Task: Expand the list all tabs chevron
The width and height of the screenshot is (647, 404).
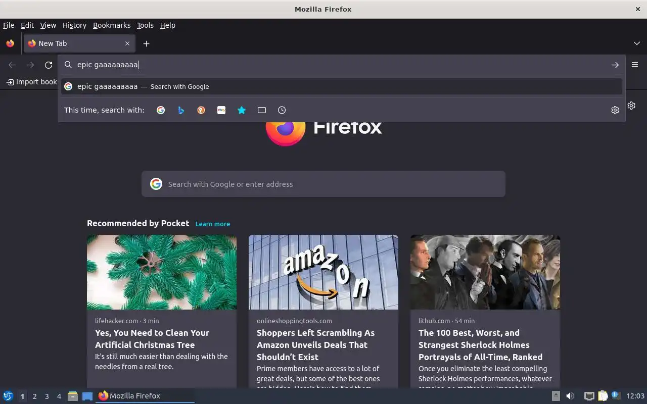Action: coord(637,43)
